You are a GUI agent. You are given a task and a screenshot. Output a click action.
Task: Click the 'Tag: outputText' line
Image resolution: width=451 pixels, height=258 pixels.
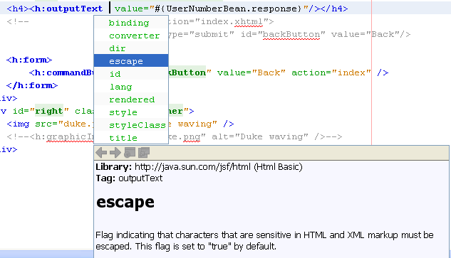129,178
